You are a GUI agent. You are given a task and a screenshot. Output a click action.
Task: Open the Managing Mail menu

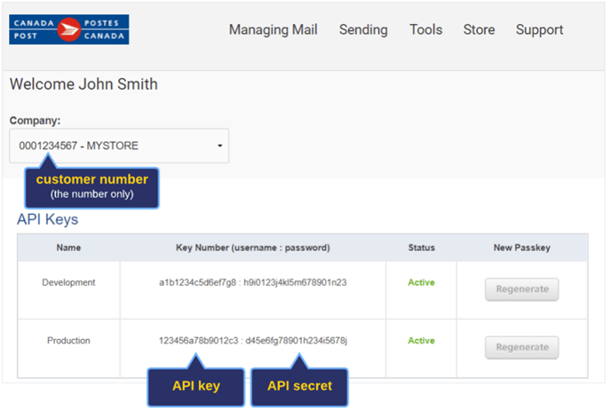point(274,30)
